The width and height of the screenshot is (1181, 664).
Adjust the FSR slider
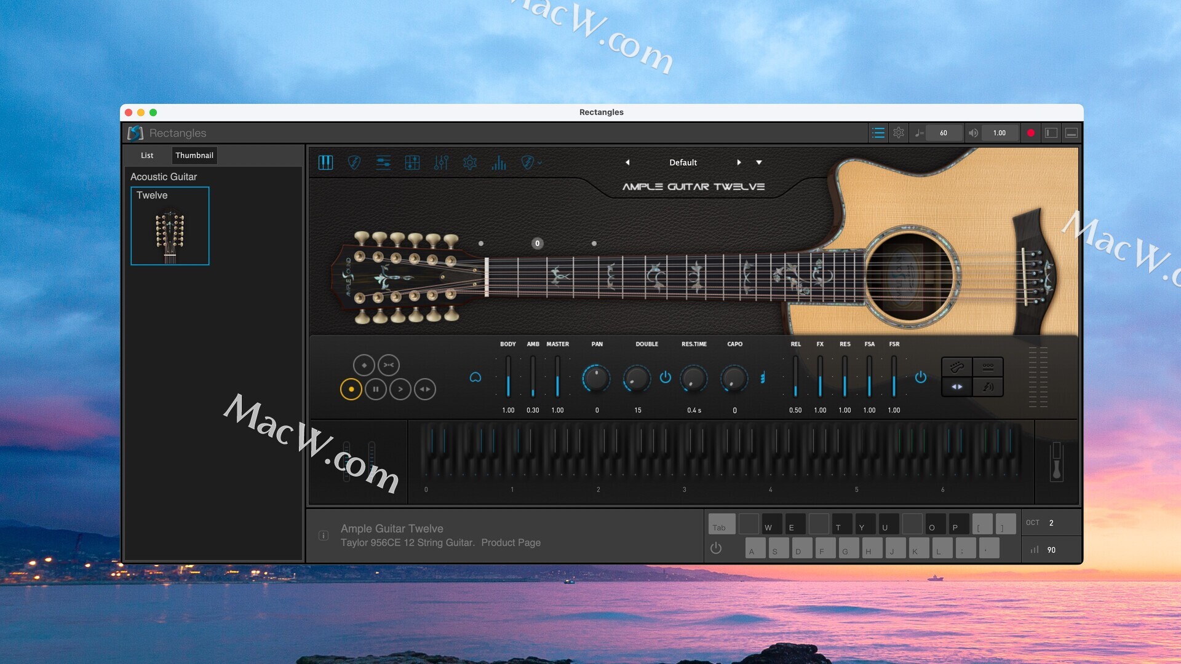(894, 377)
